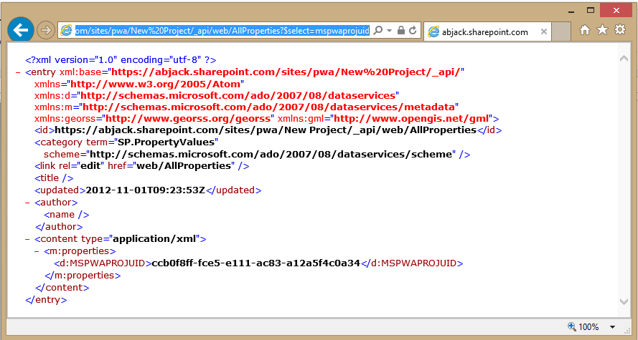
Task: Click the Forward arrow button
Action: [46, 31]
